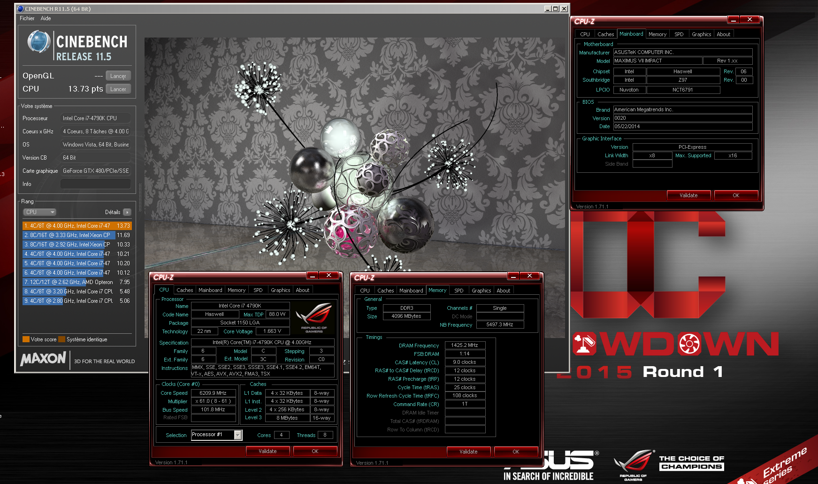Run the CPU test with Lancer

118,89
